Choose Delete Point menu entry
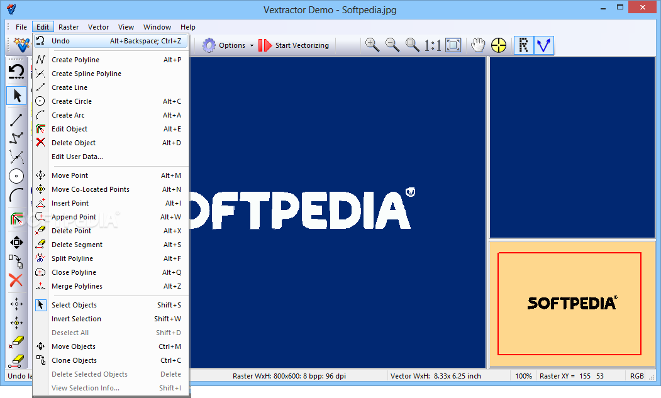661x398 pixels. tap(111, 231)
